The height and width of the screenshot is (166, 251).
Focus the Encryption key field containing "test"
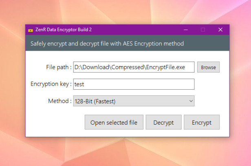134,84
